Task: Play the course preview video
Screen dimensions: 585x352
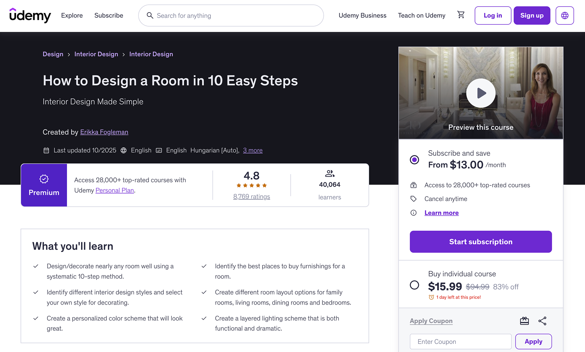Action: point(481,93)
